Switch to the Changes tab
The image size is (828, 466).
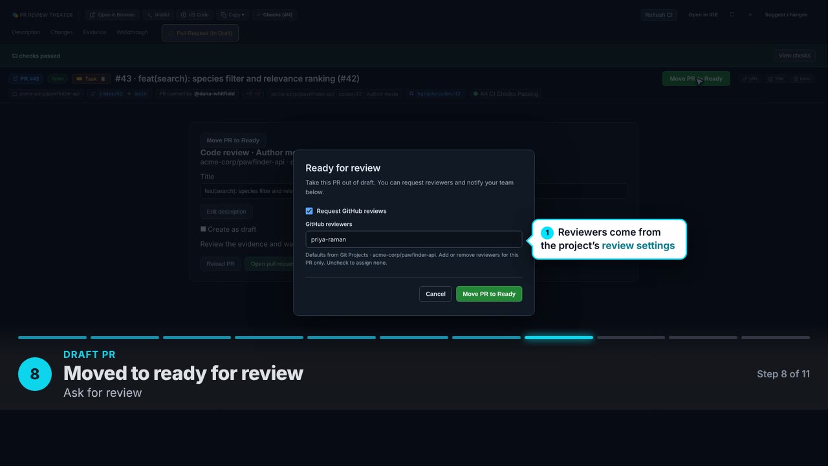[x=61, y=32]
